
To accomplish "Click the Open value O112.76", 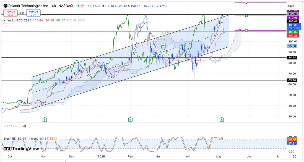I will [94, 6].
